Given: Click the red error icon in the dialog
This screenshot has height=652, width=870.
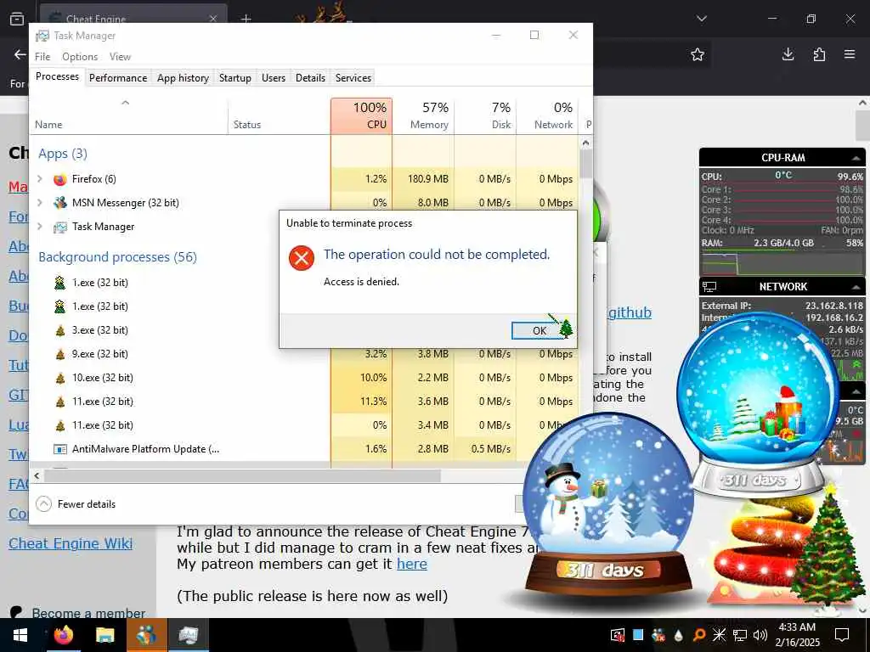Looking at the screenshot, I should click(302, 258).
